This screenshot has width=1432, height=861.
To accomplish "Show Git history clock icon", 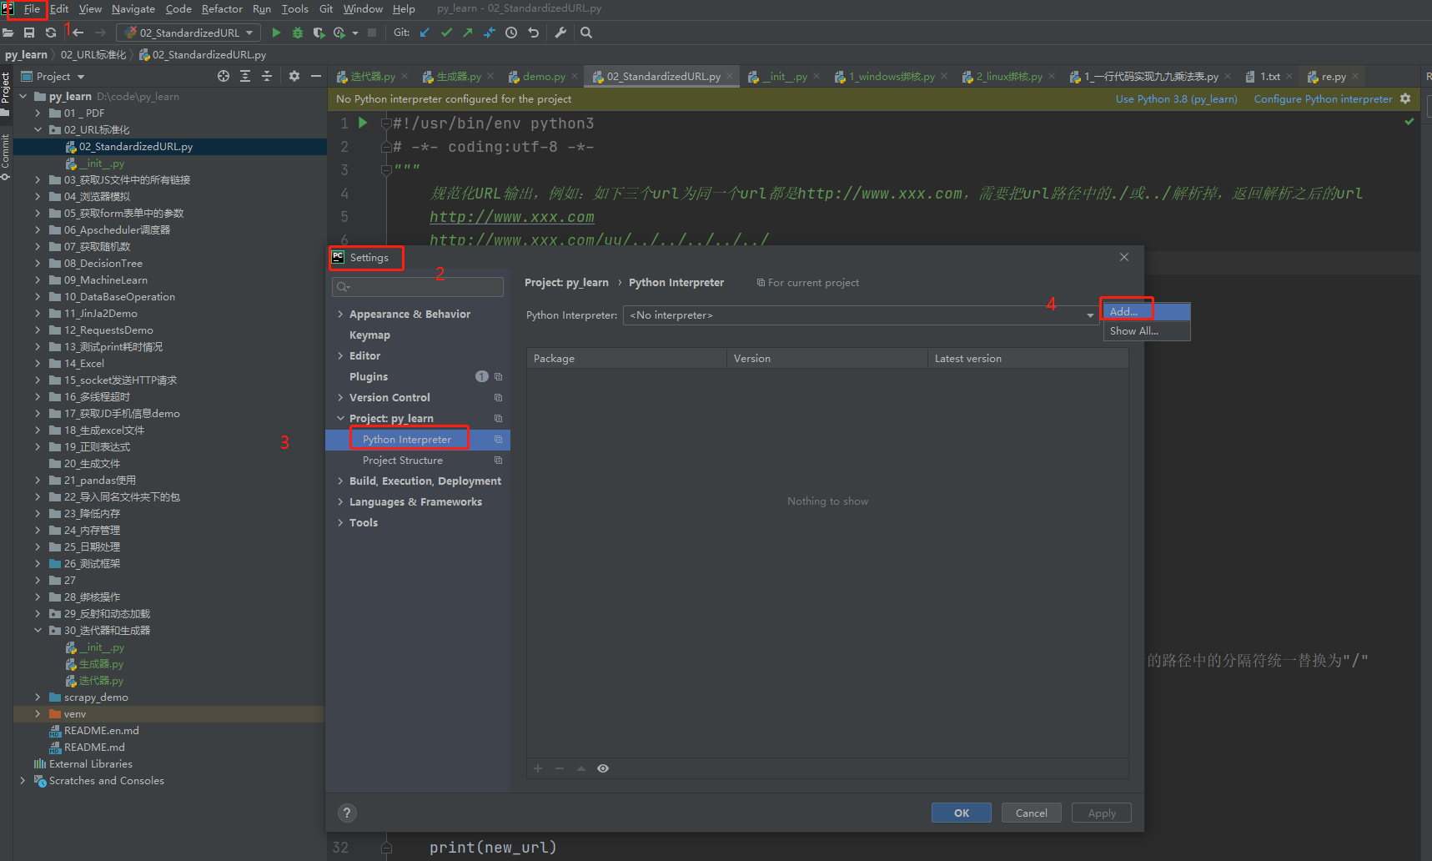I will tap(511, 33).
